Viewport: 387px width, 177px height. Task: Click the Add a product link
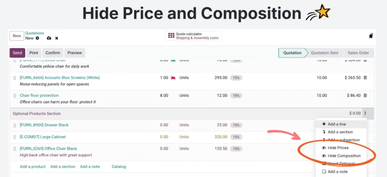tap(33, 167)
